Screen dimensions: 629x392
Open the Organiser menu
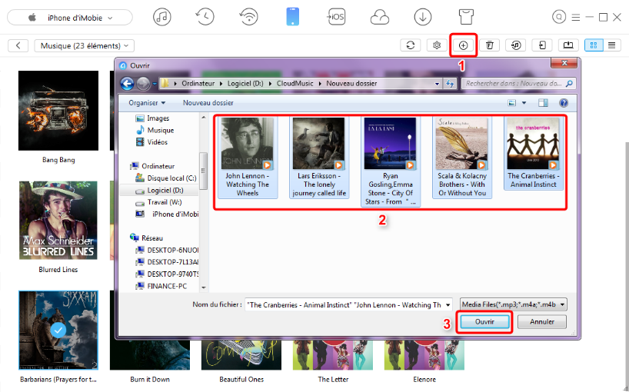(x=147, y=102)
